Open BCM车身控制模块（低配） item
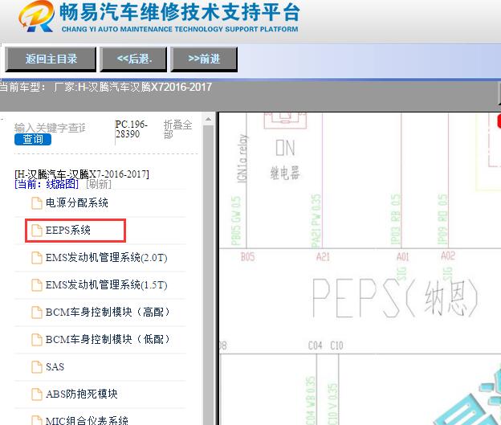Image resolution: width=501 pixels, height=425 pixels. click(108, 339)
